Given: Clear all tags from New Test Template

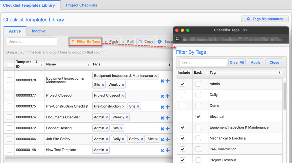Looking at the screenshot, I should point(162,151).
